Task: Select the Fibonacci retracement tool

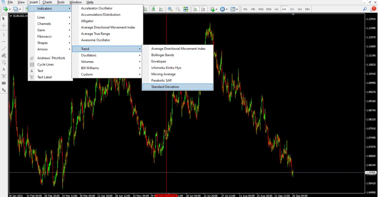Action: [x=4, y=62]
